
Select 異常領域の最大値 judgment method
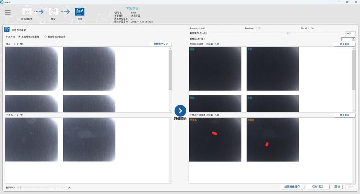tap(46, 37)
